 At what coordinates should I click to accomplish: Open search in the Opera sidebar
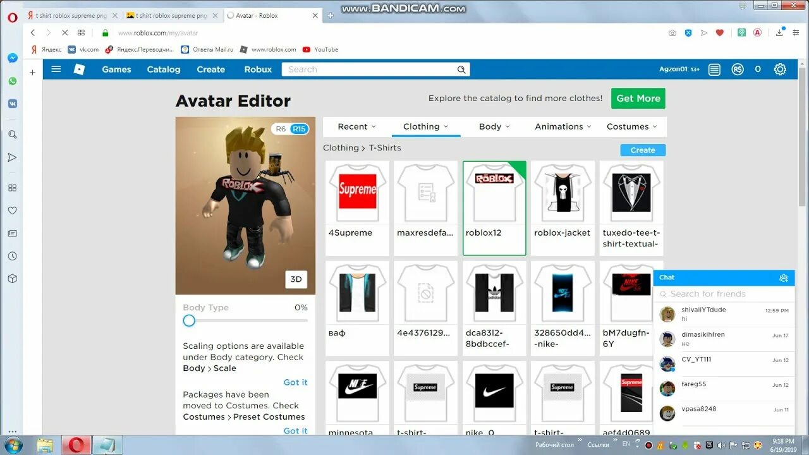[12, 135]
